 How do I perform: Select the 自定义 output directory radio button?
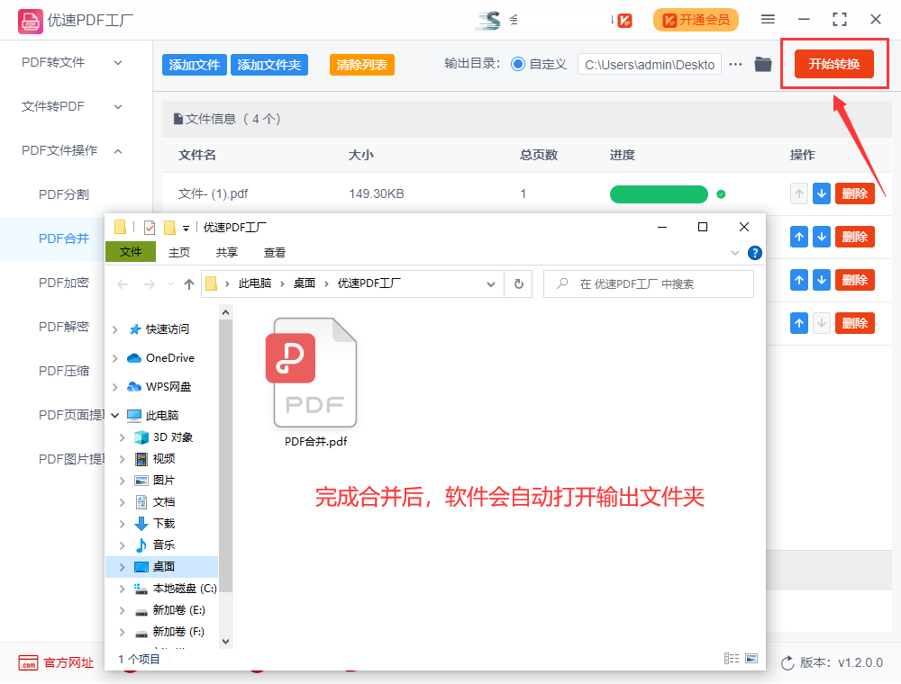[518, 64]
